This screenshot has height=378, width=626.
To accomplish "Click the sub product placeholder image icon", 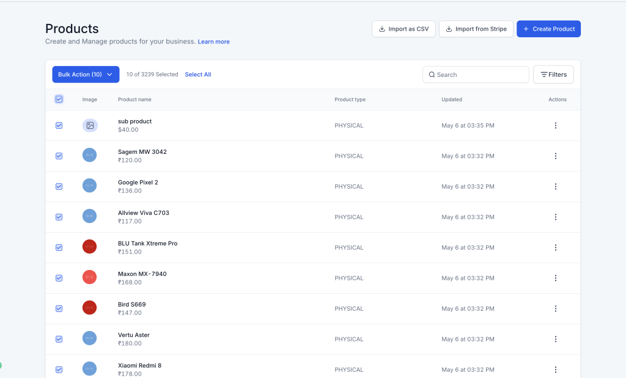I will point(90,125).
